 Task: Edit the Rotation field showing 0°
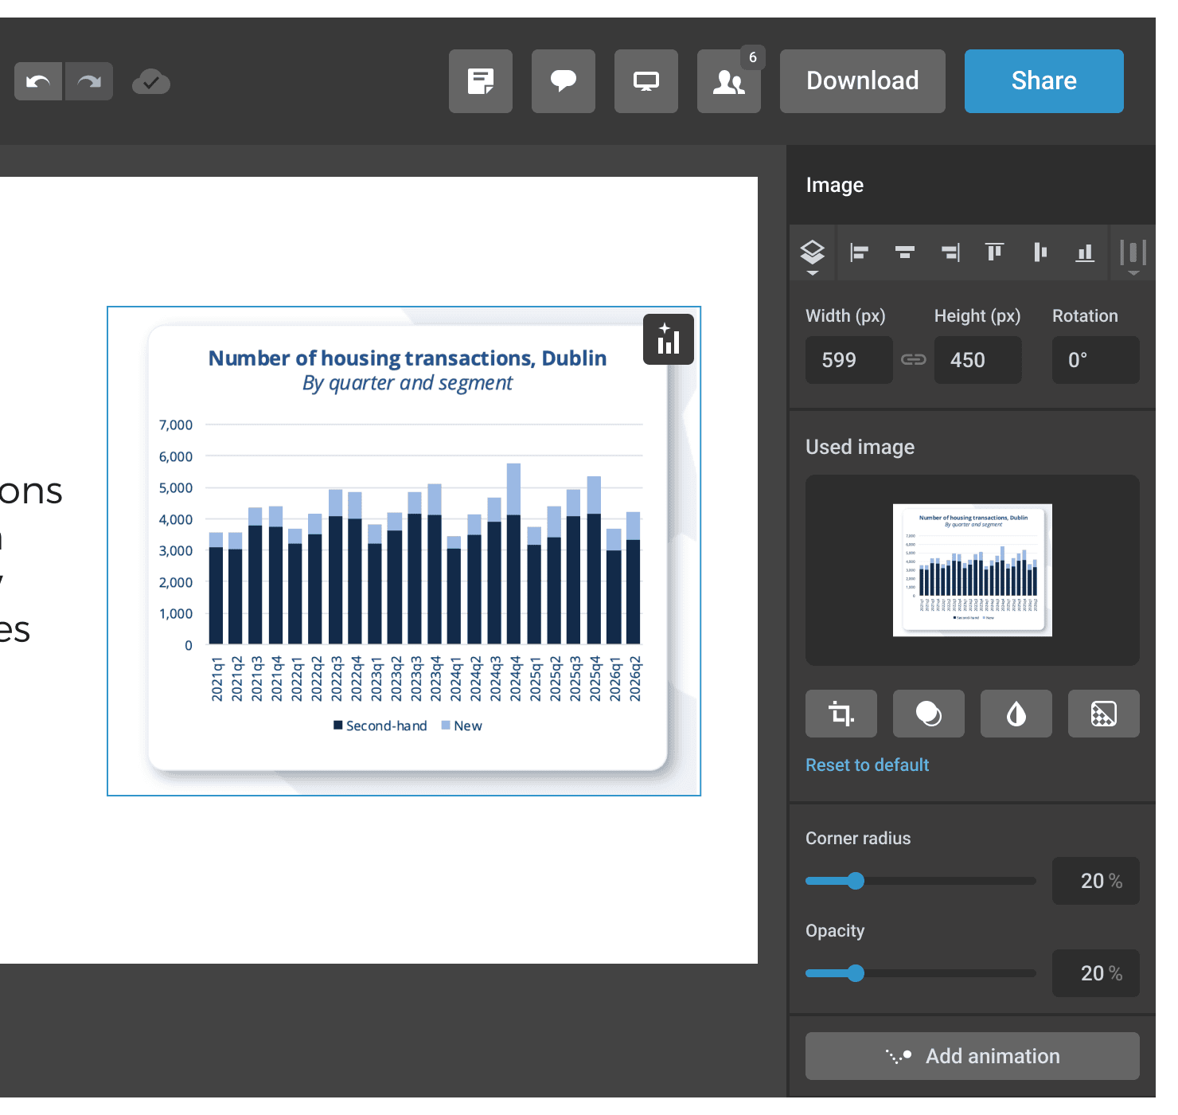tap(1096, 360)
